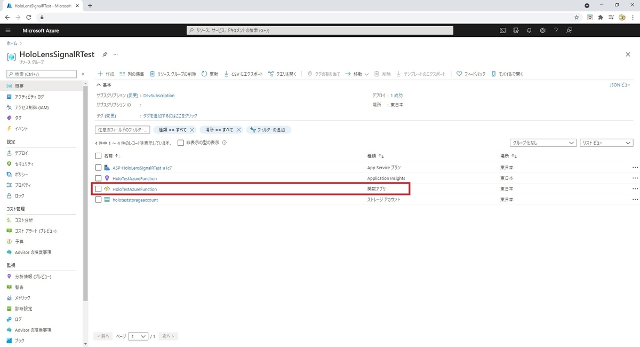Remove the 場所 == すべて filter

238,130
